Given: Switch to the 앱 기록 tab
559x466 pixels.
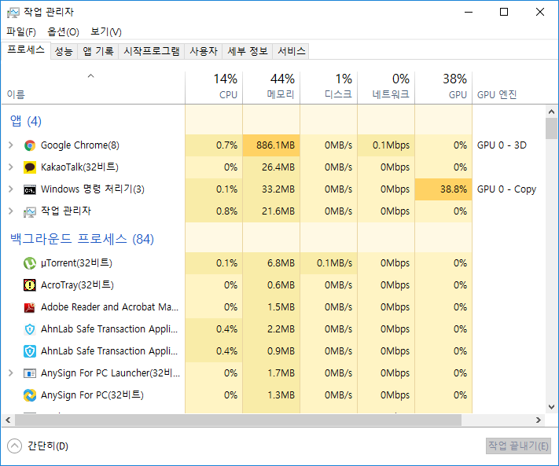Looking at the screenshot, I should (x=98, y=51).
